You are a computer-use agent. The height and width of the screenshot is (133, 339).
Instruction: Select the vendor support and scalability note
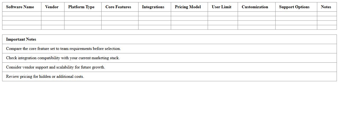click(56, 67)
